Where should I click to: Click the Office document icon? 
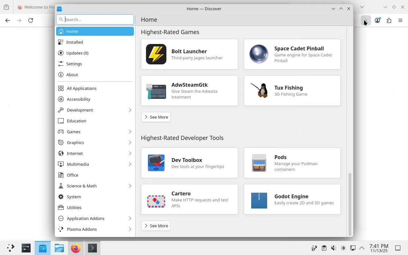61,175
